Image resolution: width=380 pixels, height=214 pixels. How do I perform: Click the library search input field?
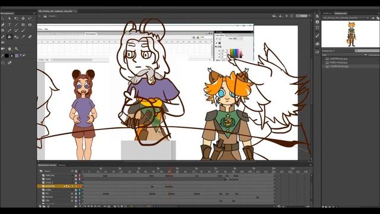368,51
